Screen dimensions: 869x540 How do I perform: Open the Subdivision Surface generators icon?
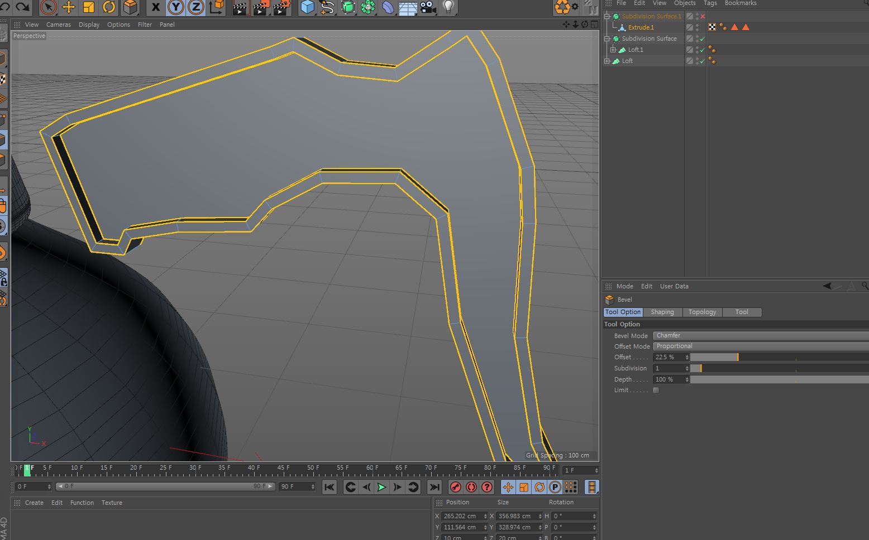click(348, 7)
